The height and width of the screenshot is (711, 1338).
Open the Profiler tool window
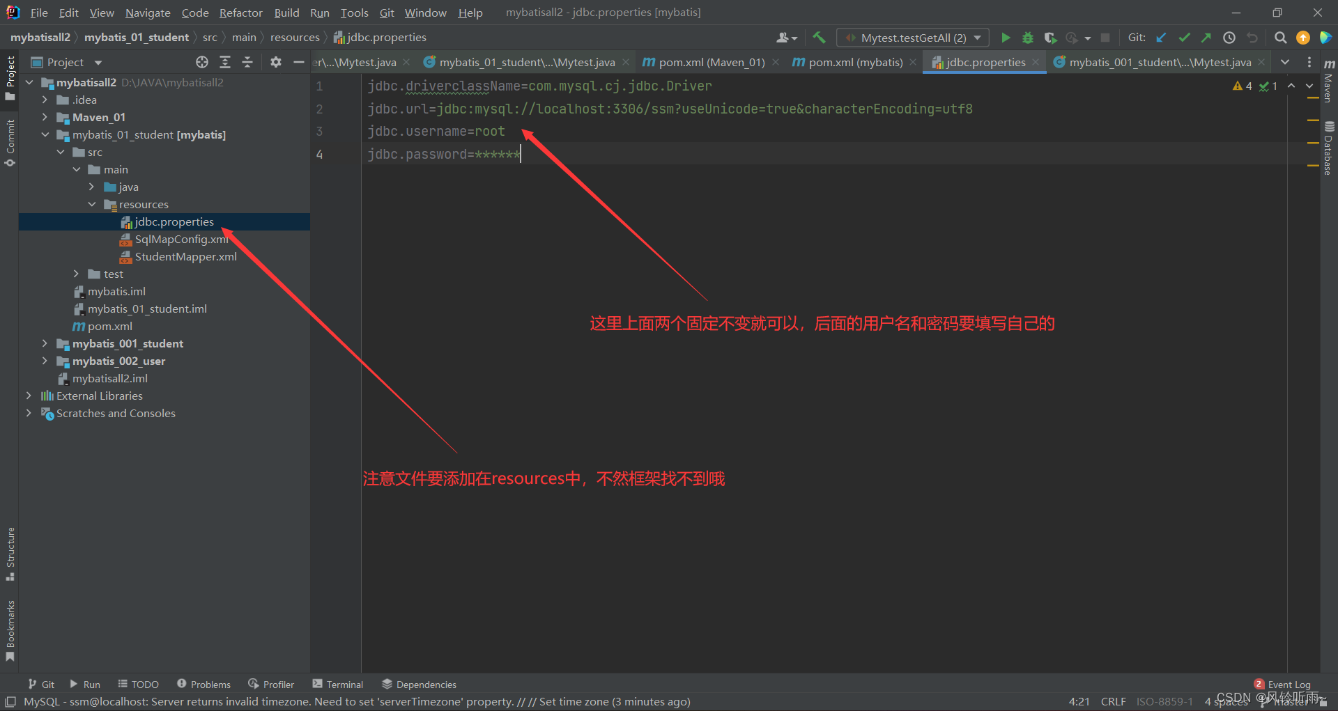271,685
